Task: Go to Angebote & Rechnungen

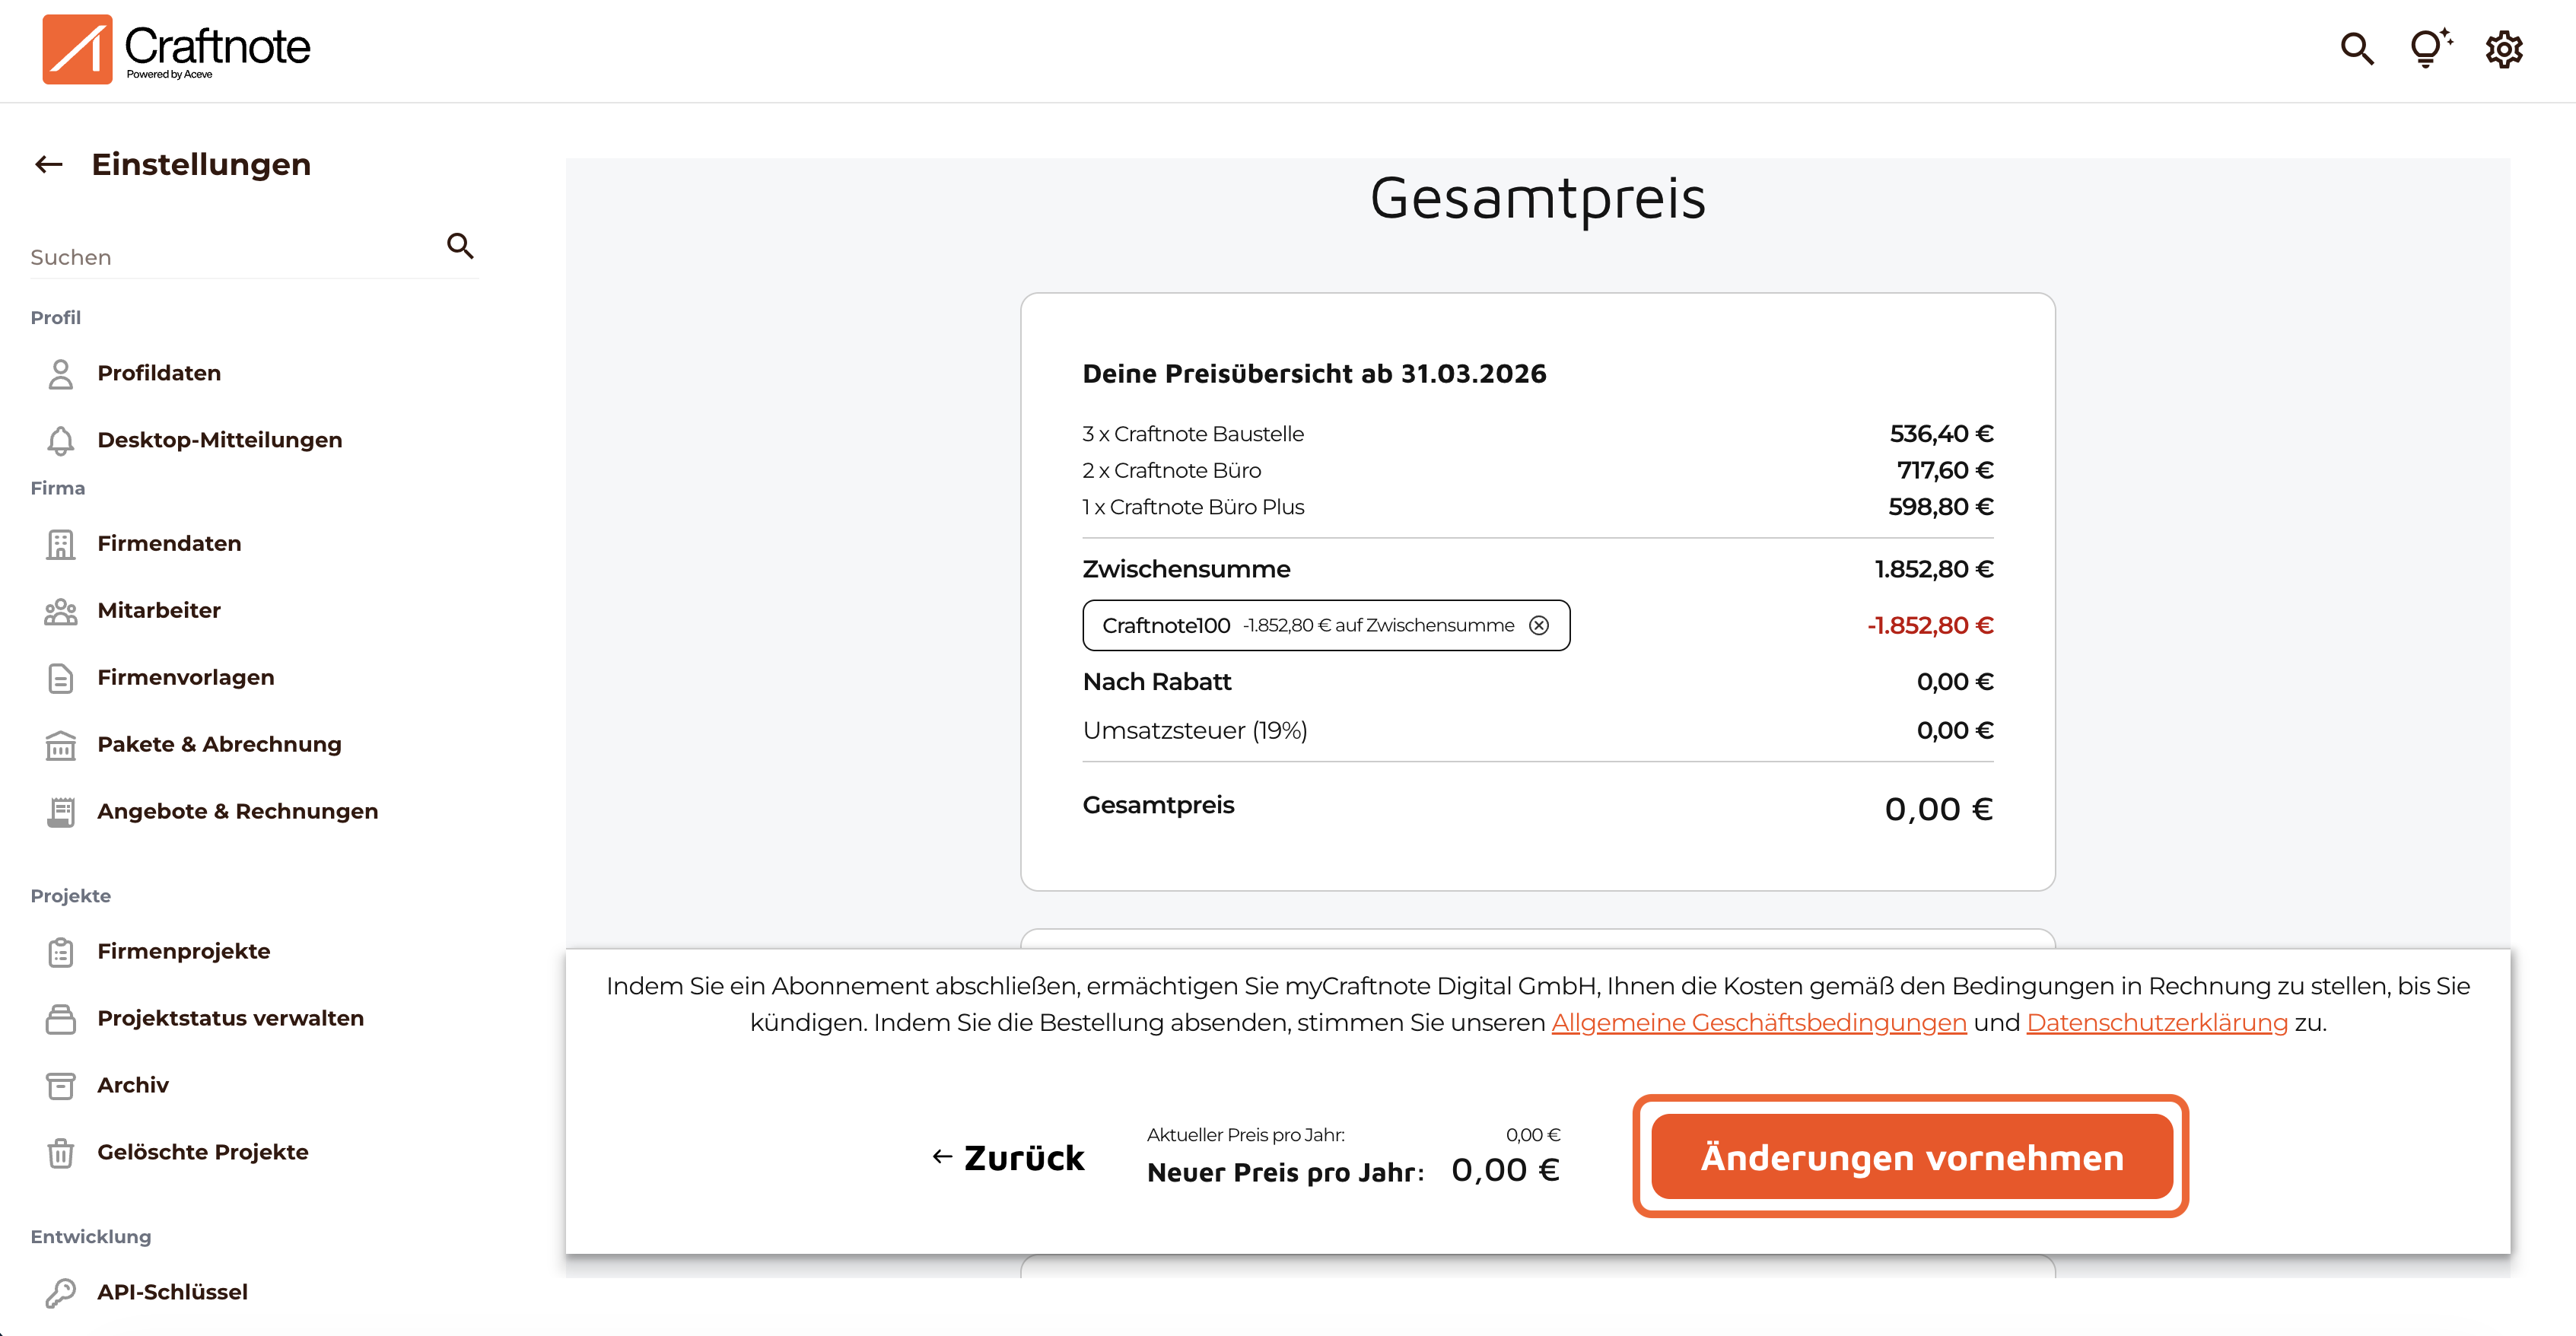Action: 237,811
